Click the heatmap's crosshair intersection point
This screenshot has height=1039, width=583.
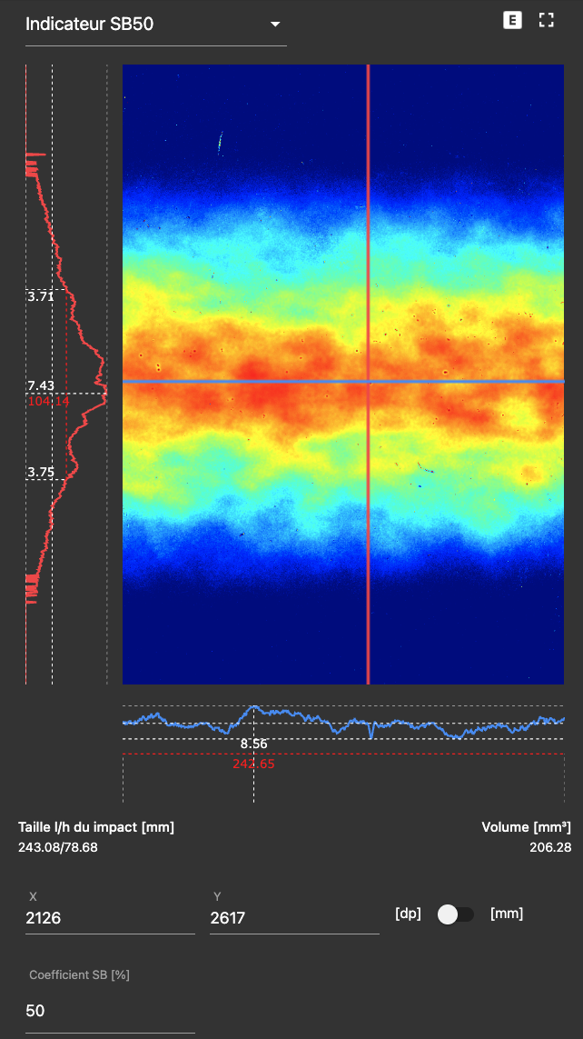368,381
